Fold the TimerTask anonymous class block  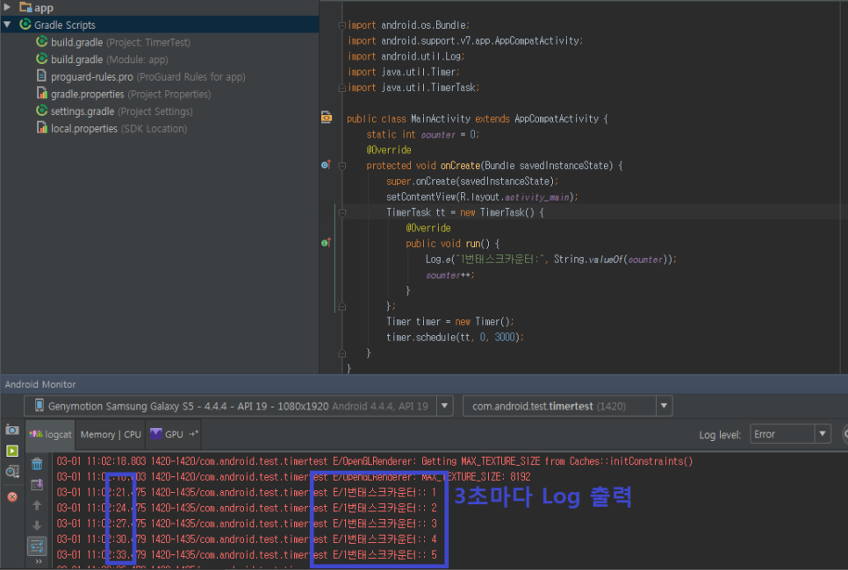pyautogui.click(x=342, y=212)
